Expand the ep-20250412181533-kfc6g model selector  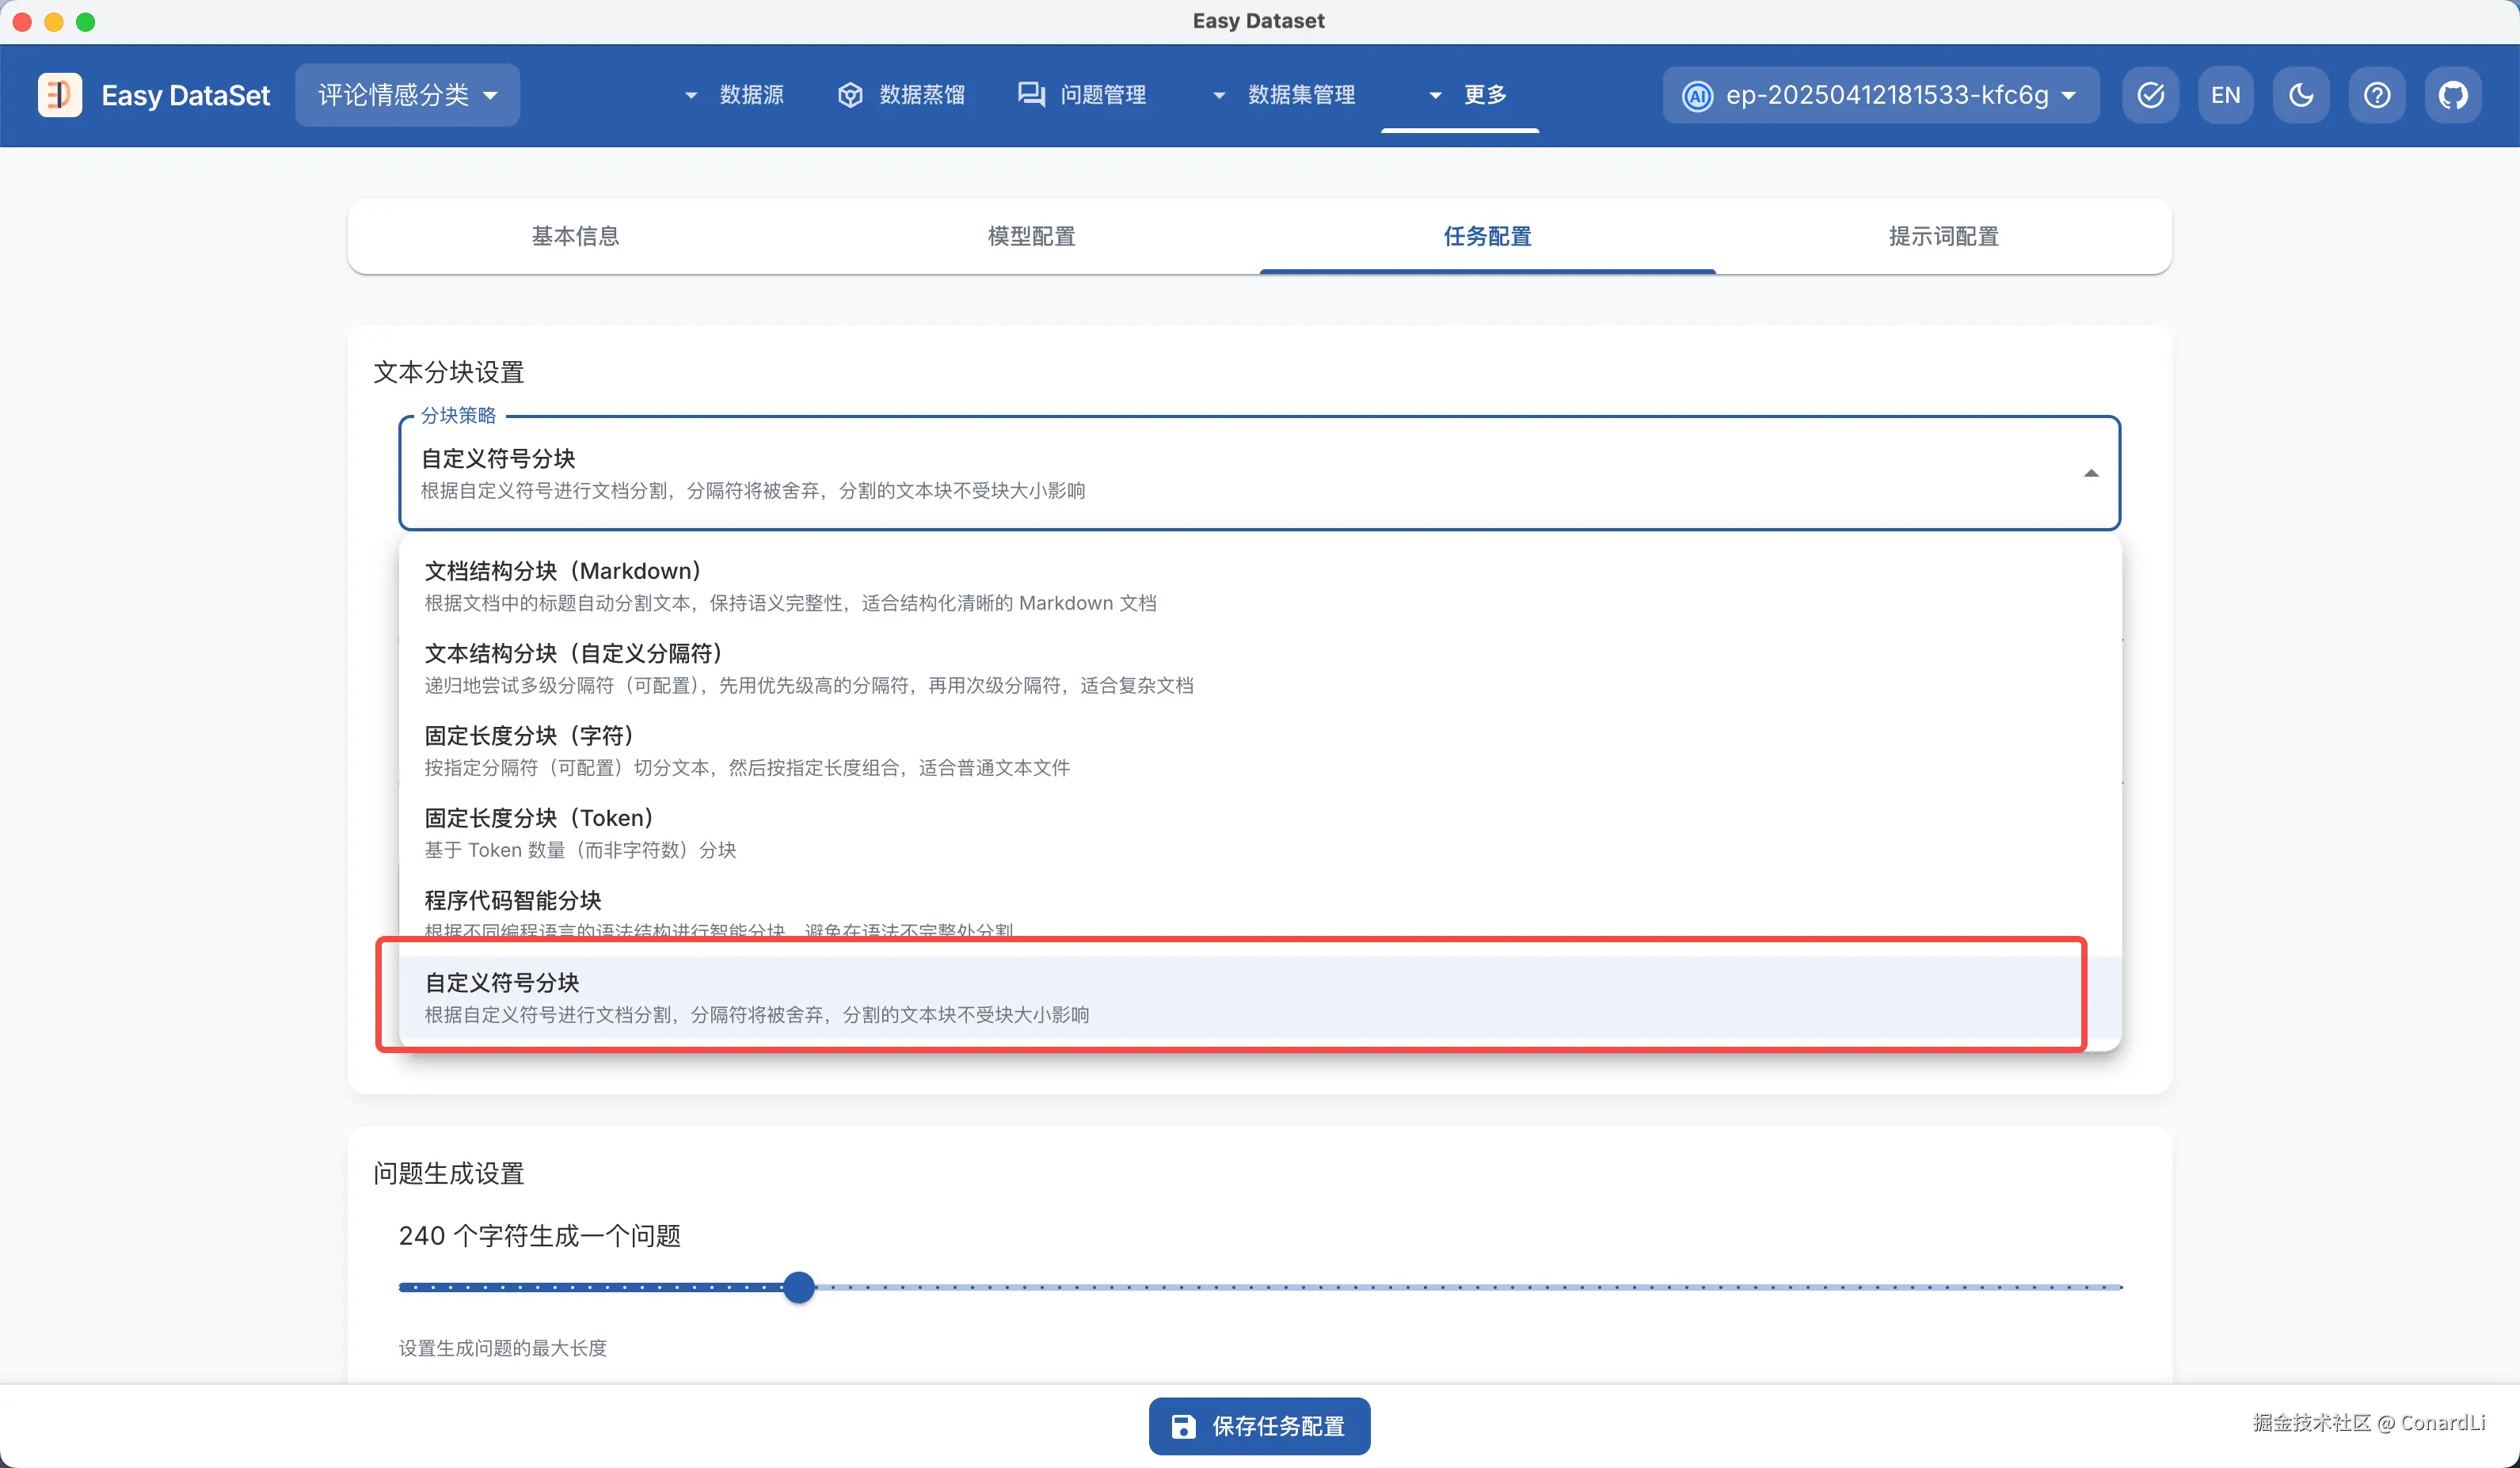[1880, 95]
